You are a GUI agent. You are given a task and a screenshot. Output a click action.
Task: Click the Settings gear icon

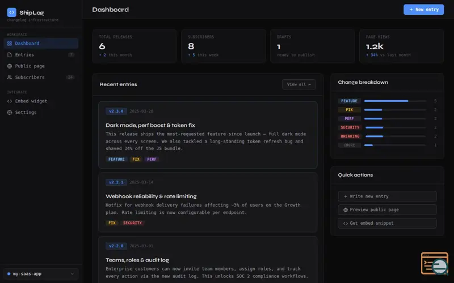tap(10, 112)
